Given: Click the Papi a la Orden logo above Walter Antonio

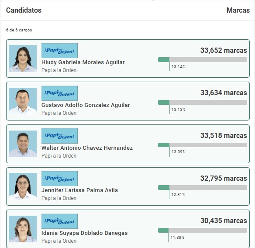Looking at the screenshot, I should point(59,136).
